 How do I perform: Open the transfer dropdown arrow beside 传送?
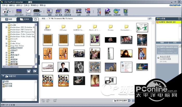[x=10, y=12]
